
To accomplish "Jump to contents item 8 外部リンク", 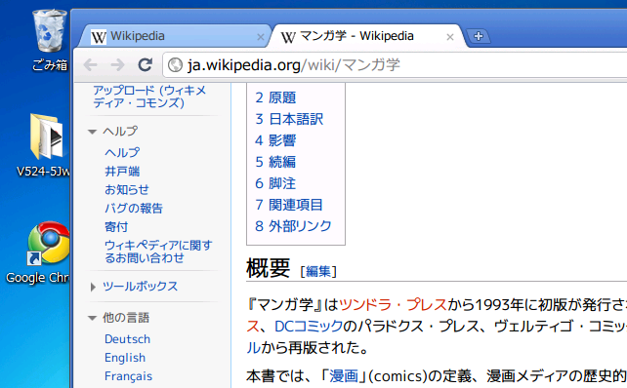I will pyautogui.click(x=293, y=226).
